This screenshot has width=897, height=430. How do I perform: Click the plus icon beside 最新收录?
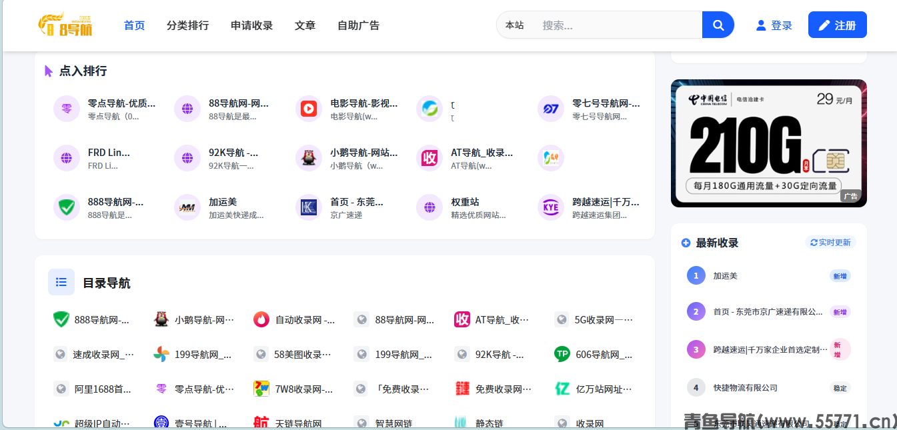click(686, 243)
